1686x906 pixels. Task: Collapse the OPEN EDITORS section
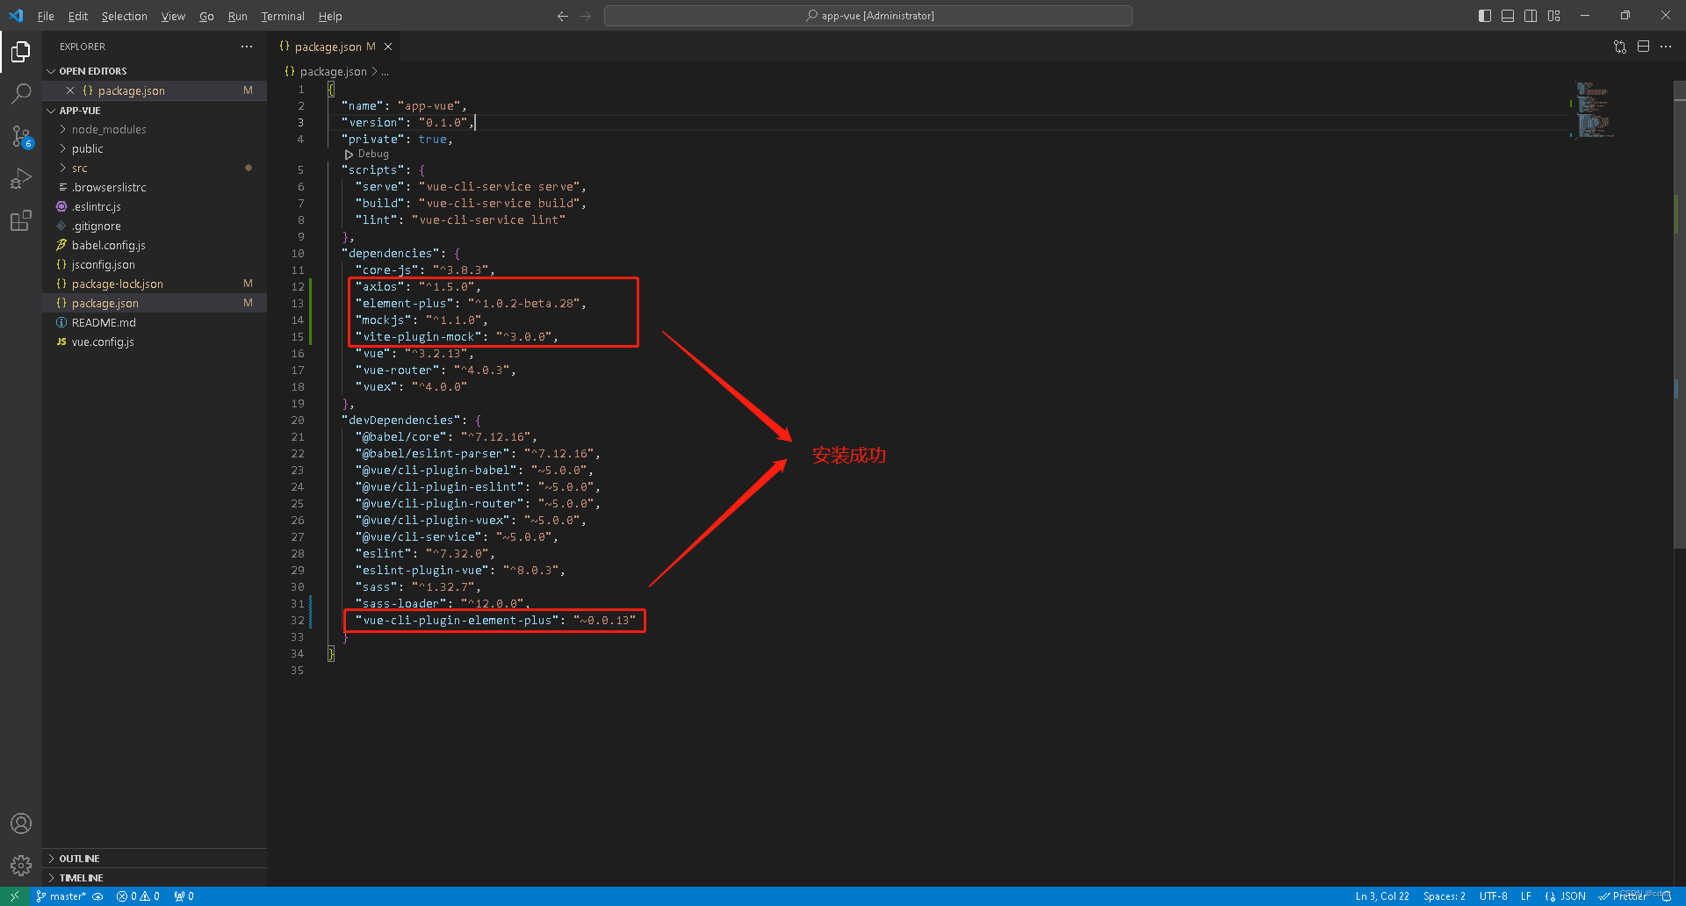[x=155, y=71]
